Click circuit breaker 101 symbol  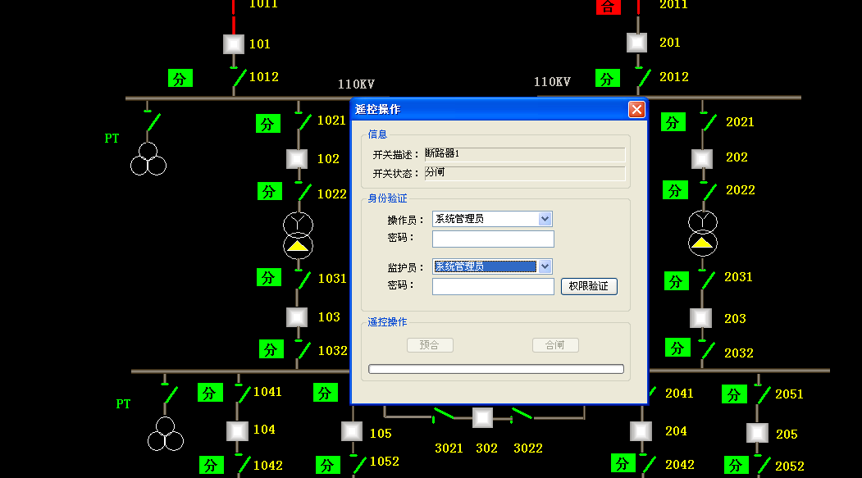coord(234,44)
